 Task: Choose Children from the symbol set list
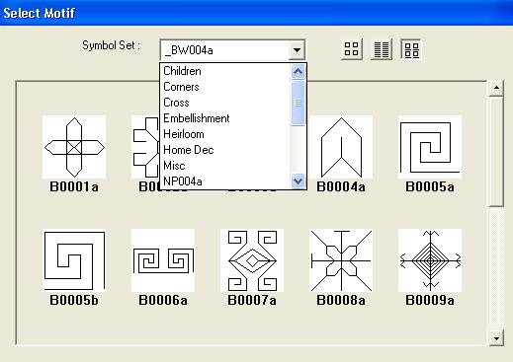pyautogui.click(x=224, y=71)
